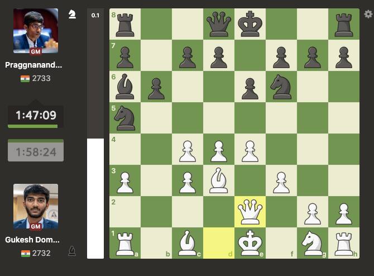Select the black knight on a5
The image size is (374, 276).
pyautogui.click(x=125, y=118)
